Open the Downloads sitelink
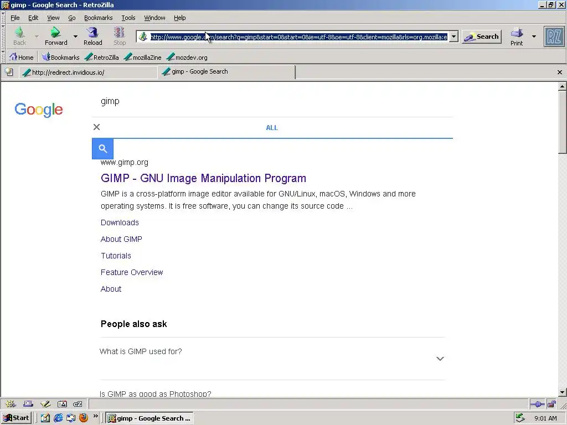567x425 pixels. (120, 222)
